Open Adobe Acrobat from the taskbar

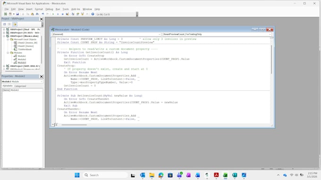point(216,175)
